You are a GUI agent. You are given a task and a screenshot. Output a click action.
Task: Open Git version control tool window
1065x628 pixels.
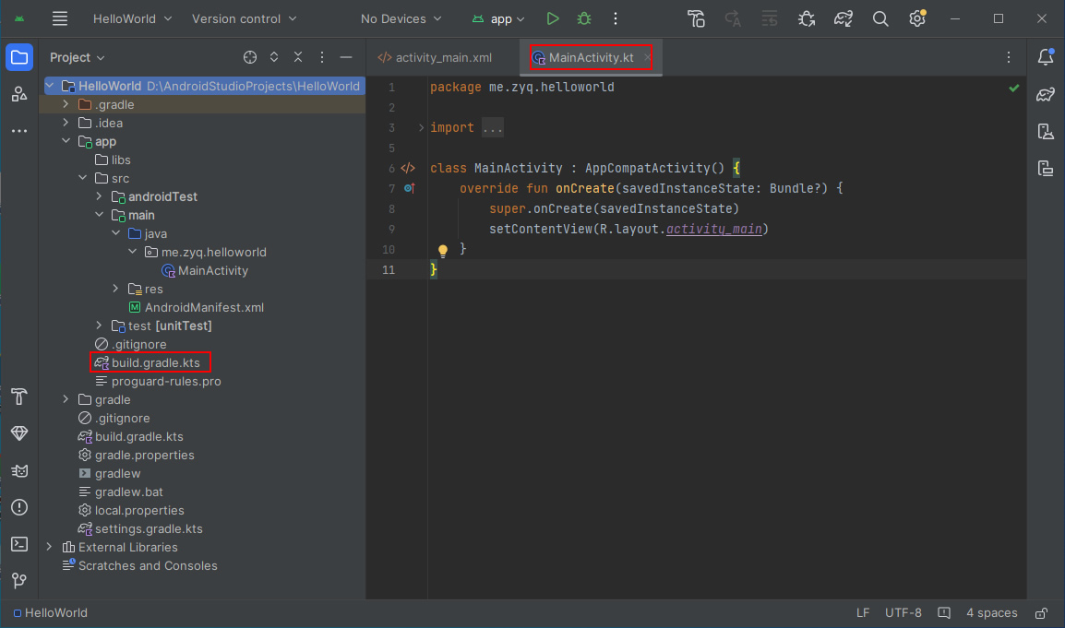[19, 580]
